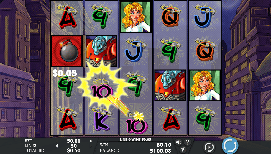
Task: Toggle turbo lightning mode
Action: (x=183, y=149)
